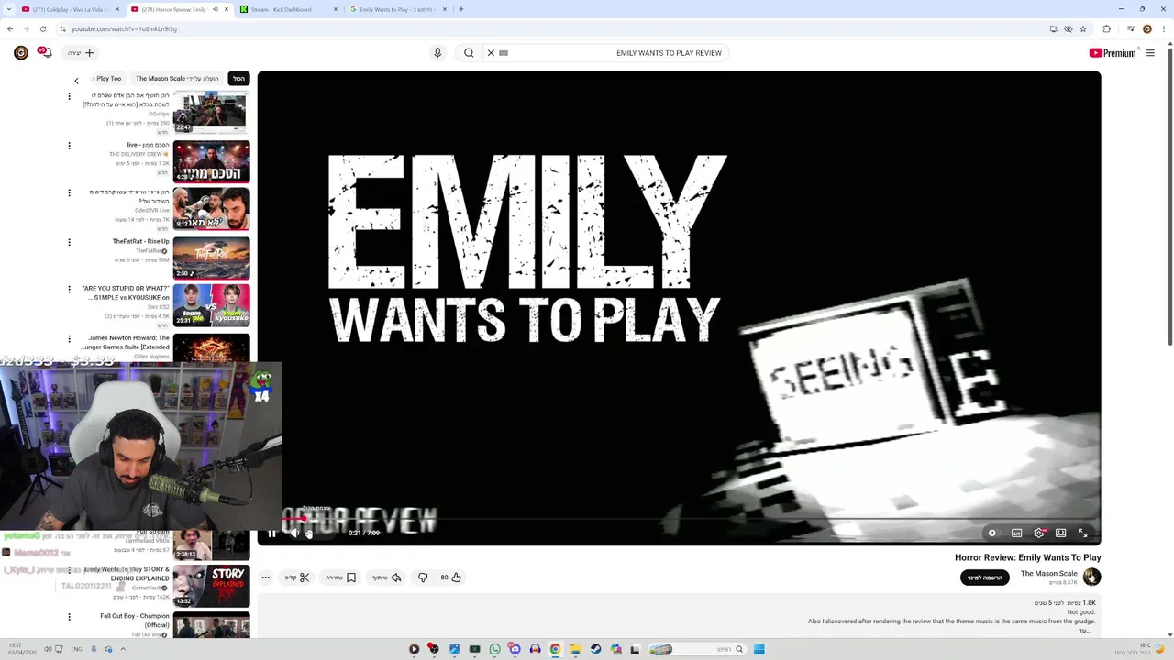Bookmark this page with the star
The width and height of the screenshot is (1174, 660).
point(1083,28)
